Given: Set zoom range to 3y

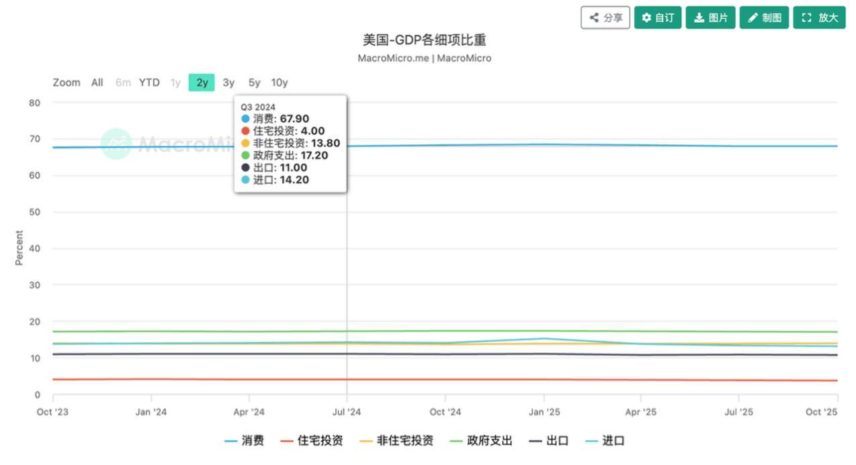Looking at the screenshot, I should [x=228, y=83].
